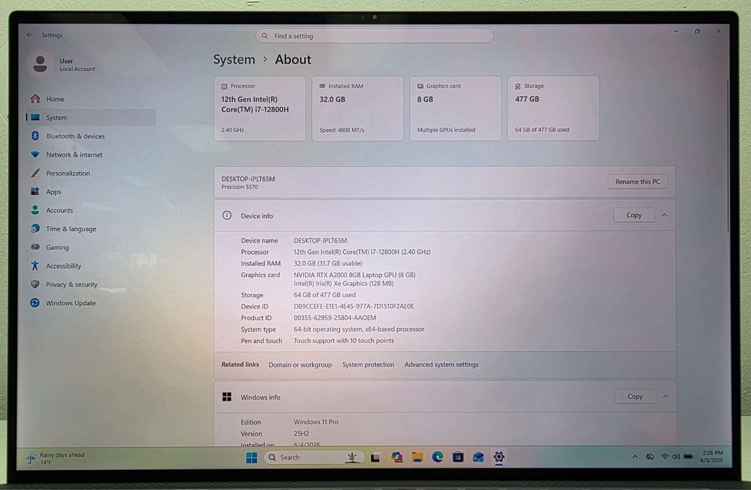Click the Windows 11 Pro edition text

pos(316,422)
